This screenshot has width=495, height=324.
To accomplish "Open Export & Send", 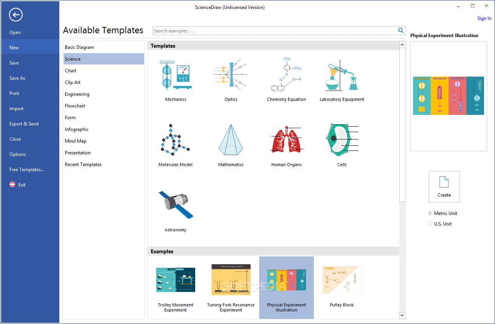I will [30, 124].
